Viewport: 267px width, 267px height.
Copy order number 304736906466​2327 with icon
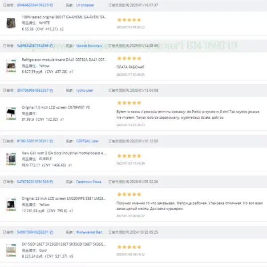click(51, 90)
